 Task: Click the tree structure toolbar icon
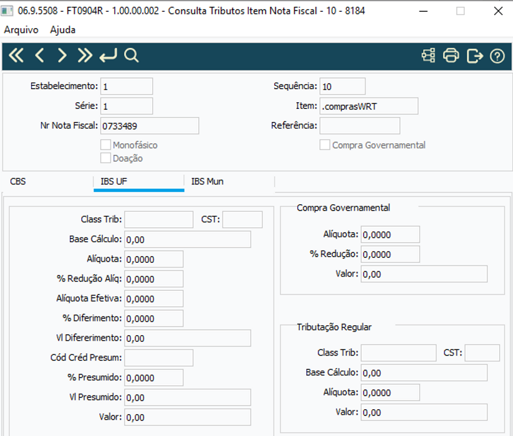428,55
